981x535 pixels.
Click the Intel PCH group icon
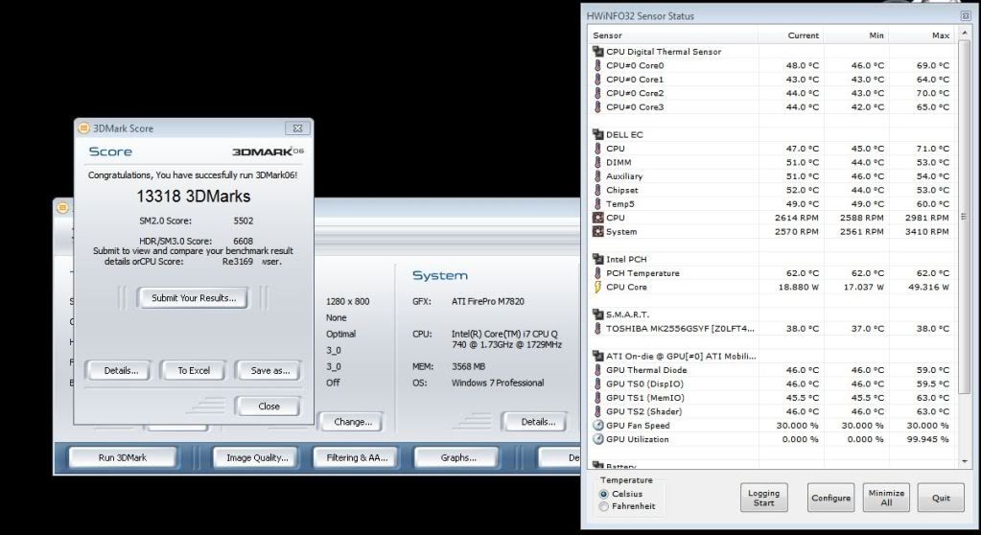click(x=597, y=259)
